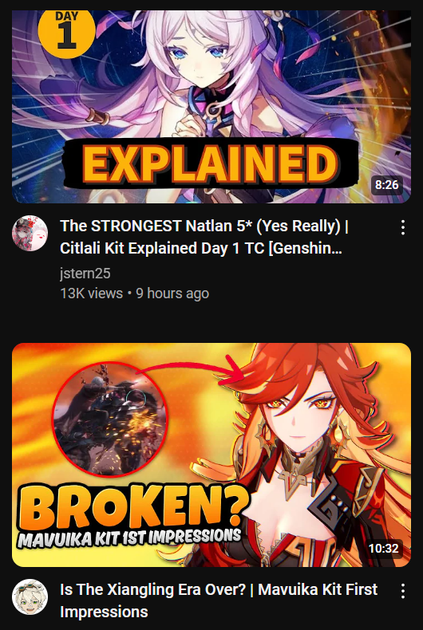
Task: Click the circular gameplay inset image
Action: (110, 419)
